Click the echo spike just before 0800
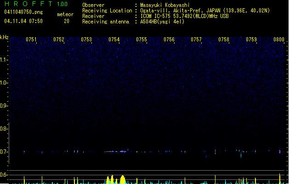The height and width of the screenshot is (184, 289). click(280, 151)
